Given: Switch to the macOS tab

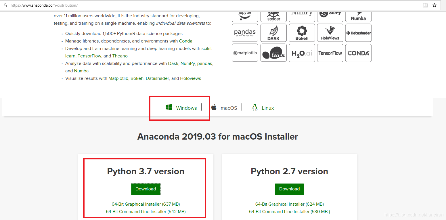Looking at the screenshot, I should [x=224, y=108].
